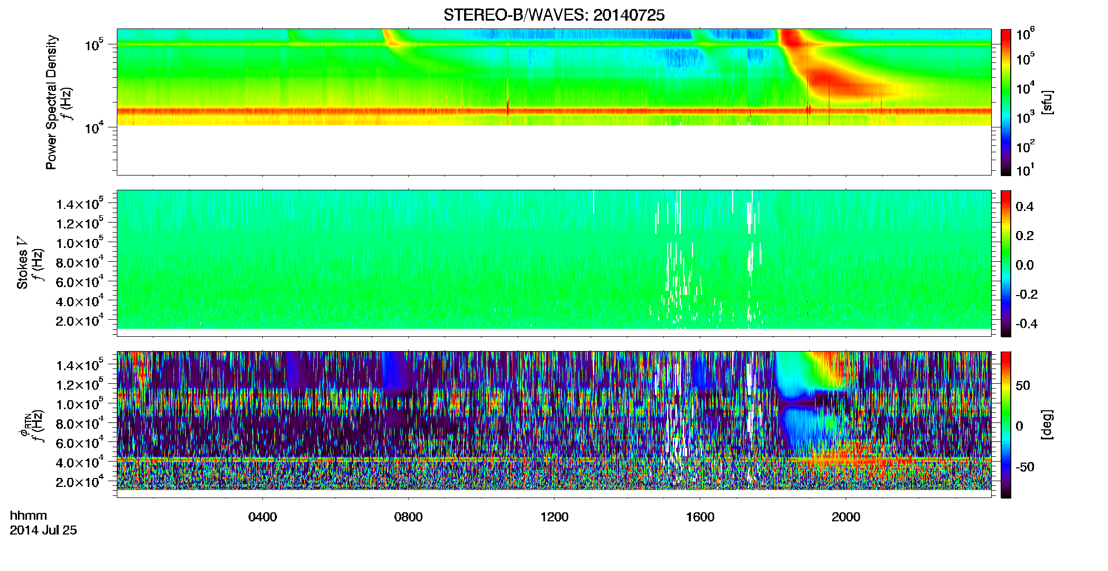Select the 10^1 tick on the sfu colorbar
The image size is (1108, 571).
pyautogui.click(x=1026, y=170)
